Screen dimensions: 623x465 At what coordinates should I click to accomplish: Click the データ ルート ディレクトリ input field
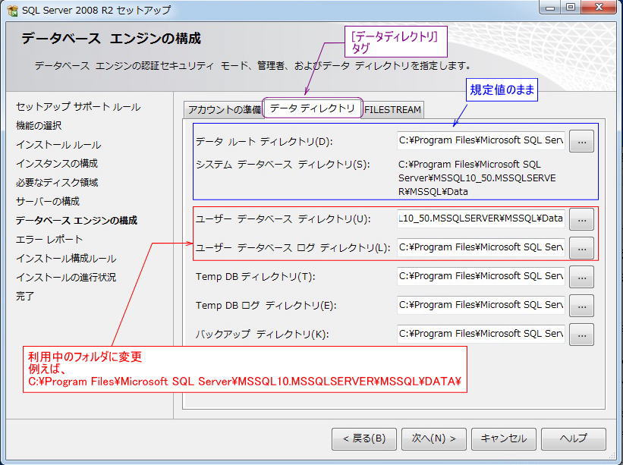coord(481,140)
